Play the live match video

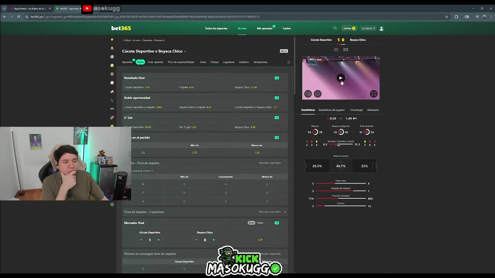tap(341, 78)
